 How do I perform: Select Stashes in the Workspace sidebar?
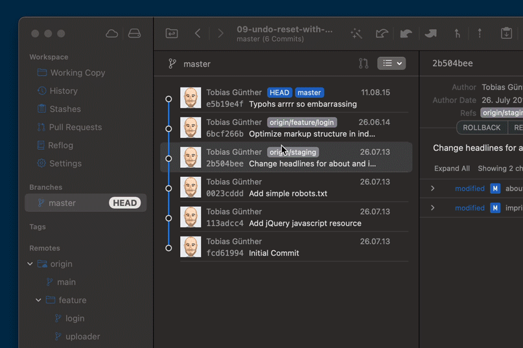coord(65,110)
